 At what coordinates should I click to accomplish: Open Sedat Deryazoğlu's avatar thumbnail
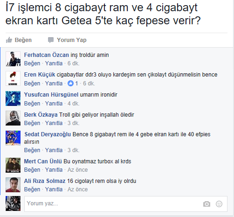(x=13, y=138)
